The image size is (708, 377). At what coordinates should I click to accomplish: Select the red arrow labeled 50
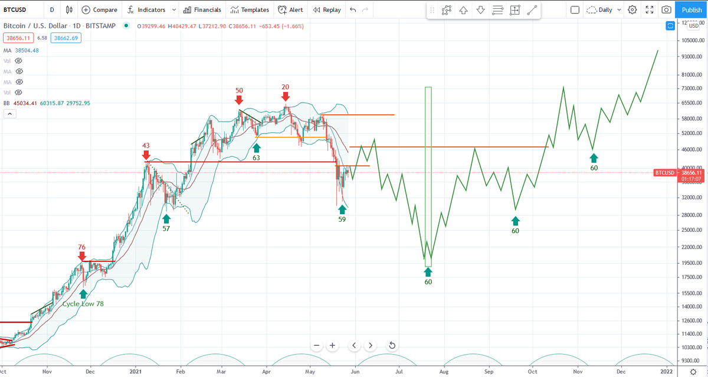click(x=239, y=100)
